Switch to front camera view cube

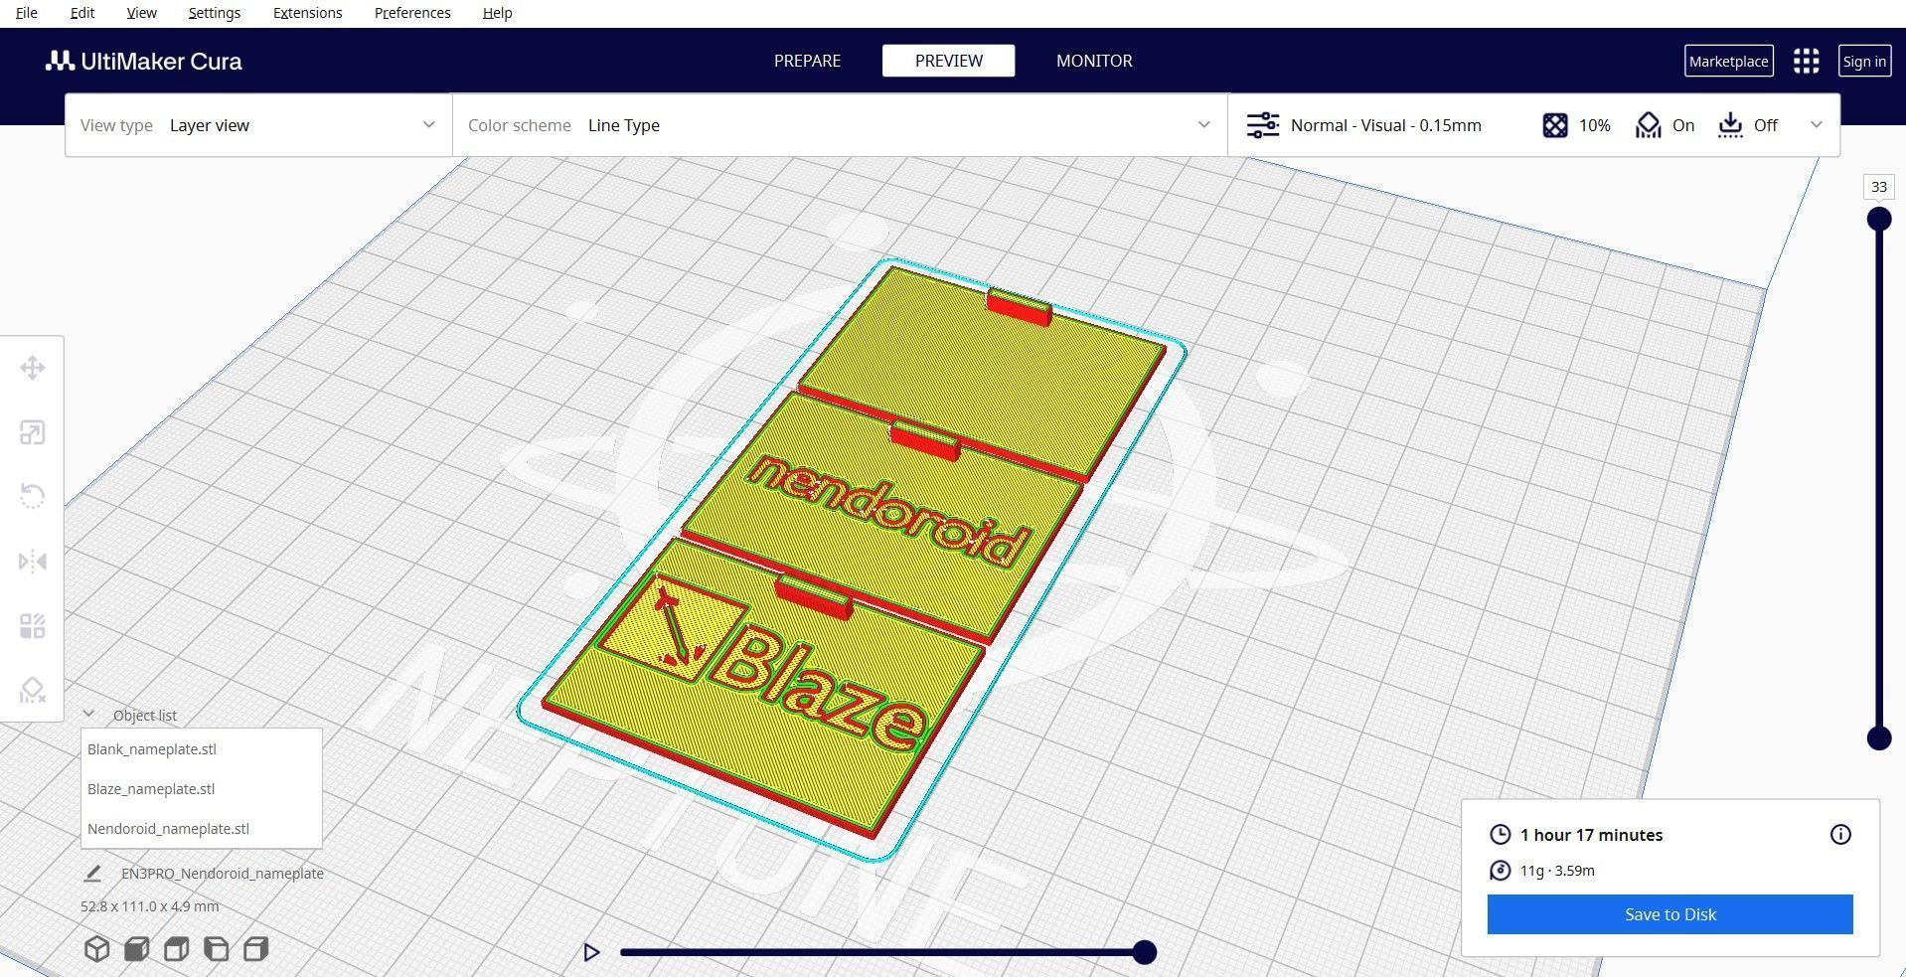(x=136, y=949)
